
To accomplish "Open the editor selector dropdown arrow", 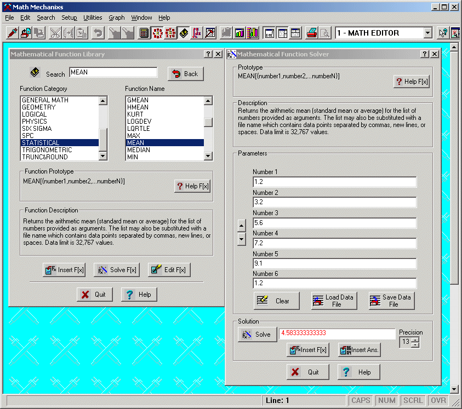I will [x=428, y=33].
